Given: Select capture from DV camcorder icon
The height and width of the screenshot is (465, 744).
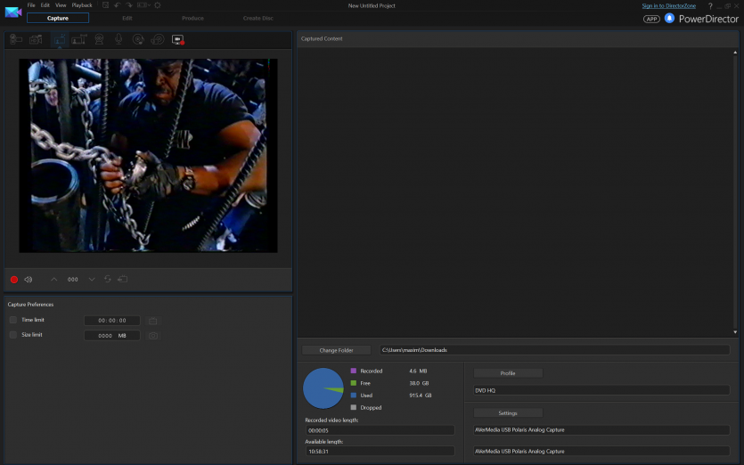Looking at the screenshot, I should (x=16, y=39).
